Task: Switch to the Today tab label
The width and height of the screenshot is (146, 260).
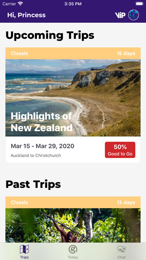Action: tap(73, 257)
